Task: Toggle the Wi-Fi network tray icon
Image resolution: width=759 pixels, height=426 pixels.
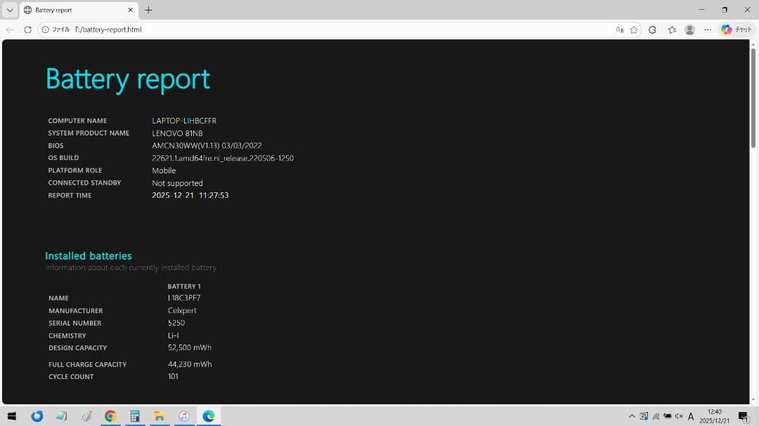Action: [x=656, y=415]
